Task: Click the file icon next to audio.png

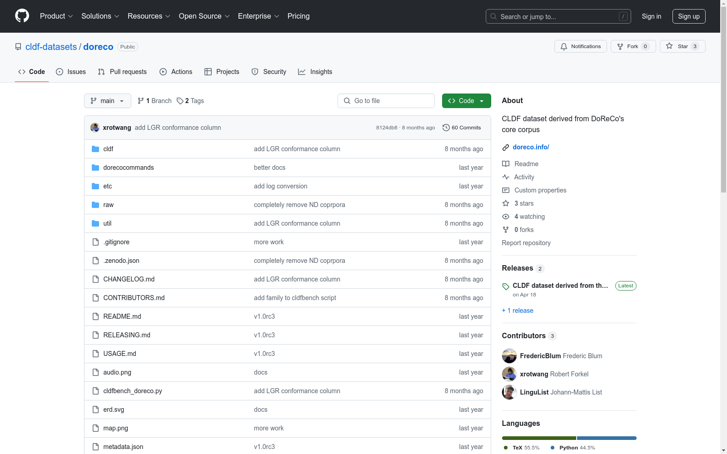Action: click(x=95, y=372)
